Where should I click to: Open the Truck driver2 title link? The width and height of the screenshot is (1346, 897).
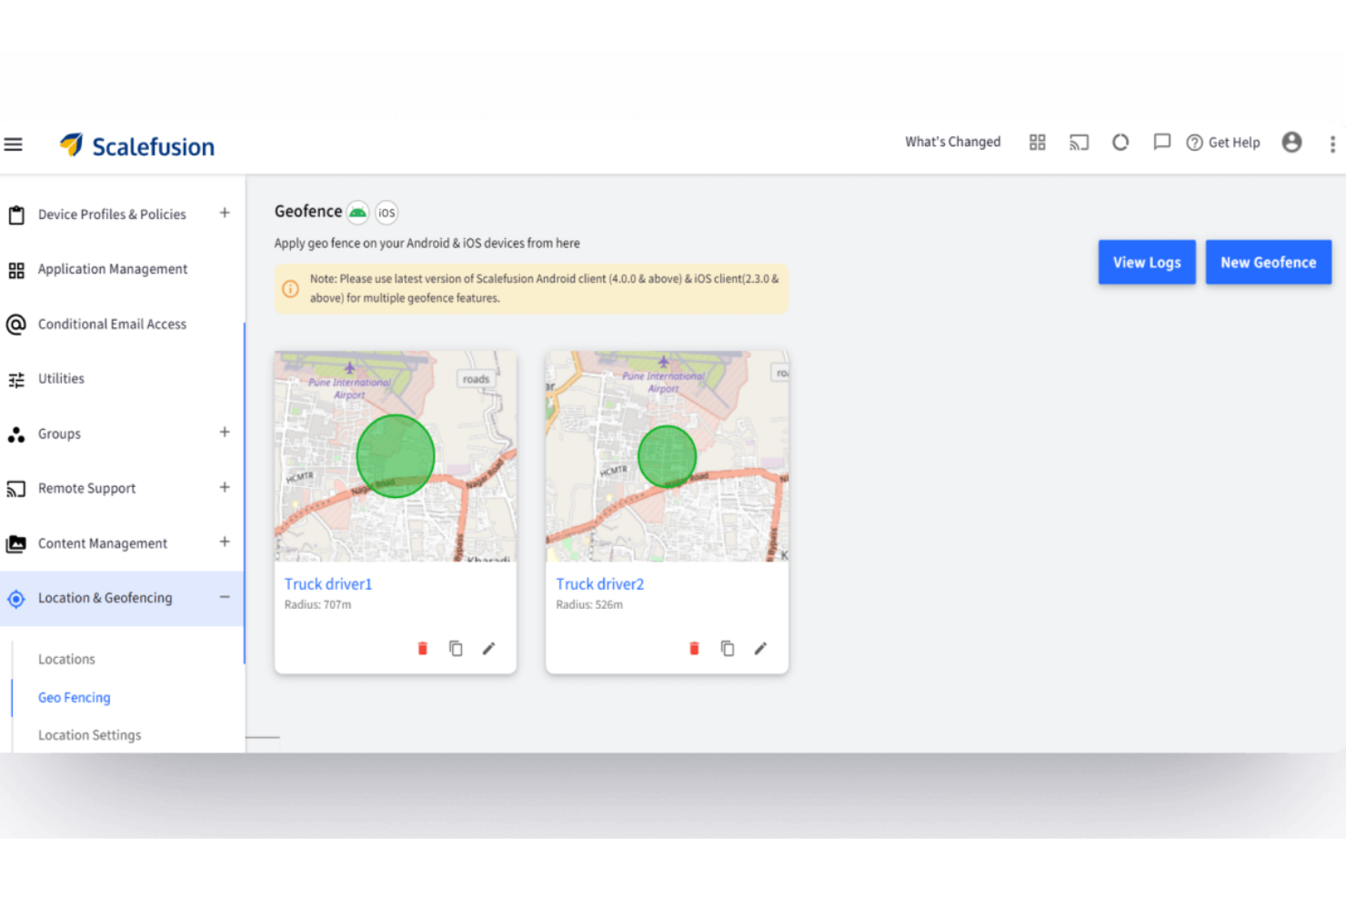[x=600, y=584]
